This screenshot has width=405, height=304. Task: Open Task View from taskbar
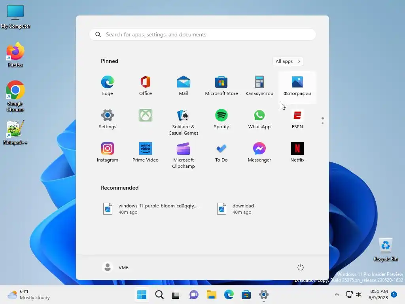point(176,294)
